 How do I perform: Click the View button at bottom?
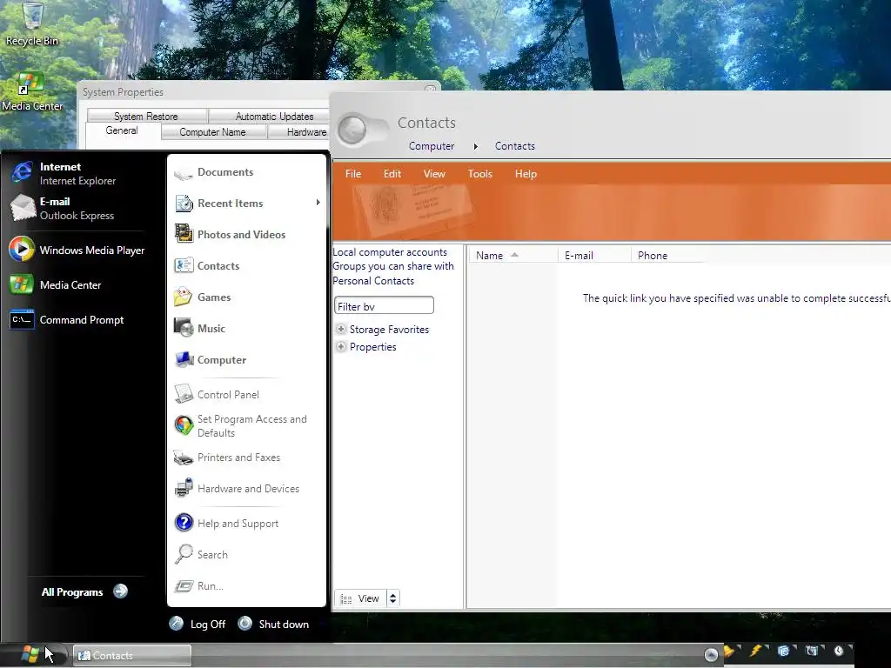tap(360, 598)
